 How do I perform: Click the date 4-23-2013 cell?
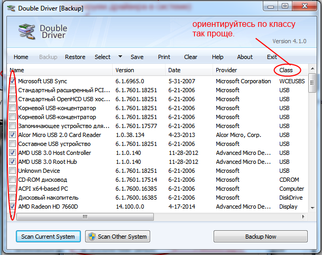(182, 135)
